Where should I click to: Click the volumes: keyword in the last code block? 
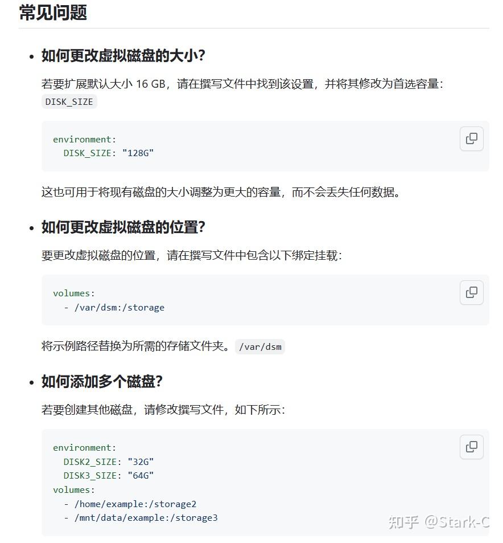(x=72, y=489)
